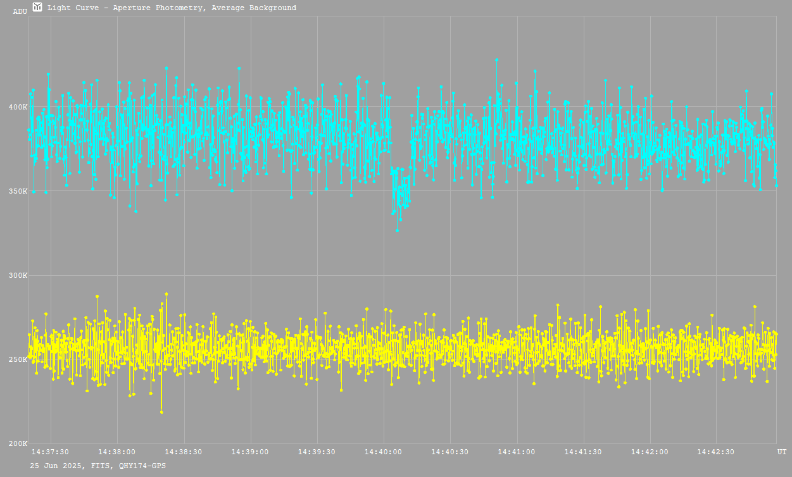Select the 350K y-axis label

pyautogui.click(x=17, y=191)
